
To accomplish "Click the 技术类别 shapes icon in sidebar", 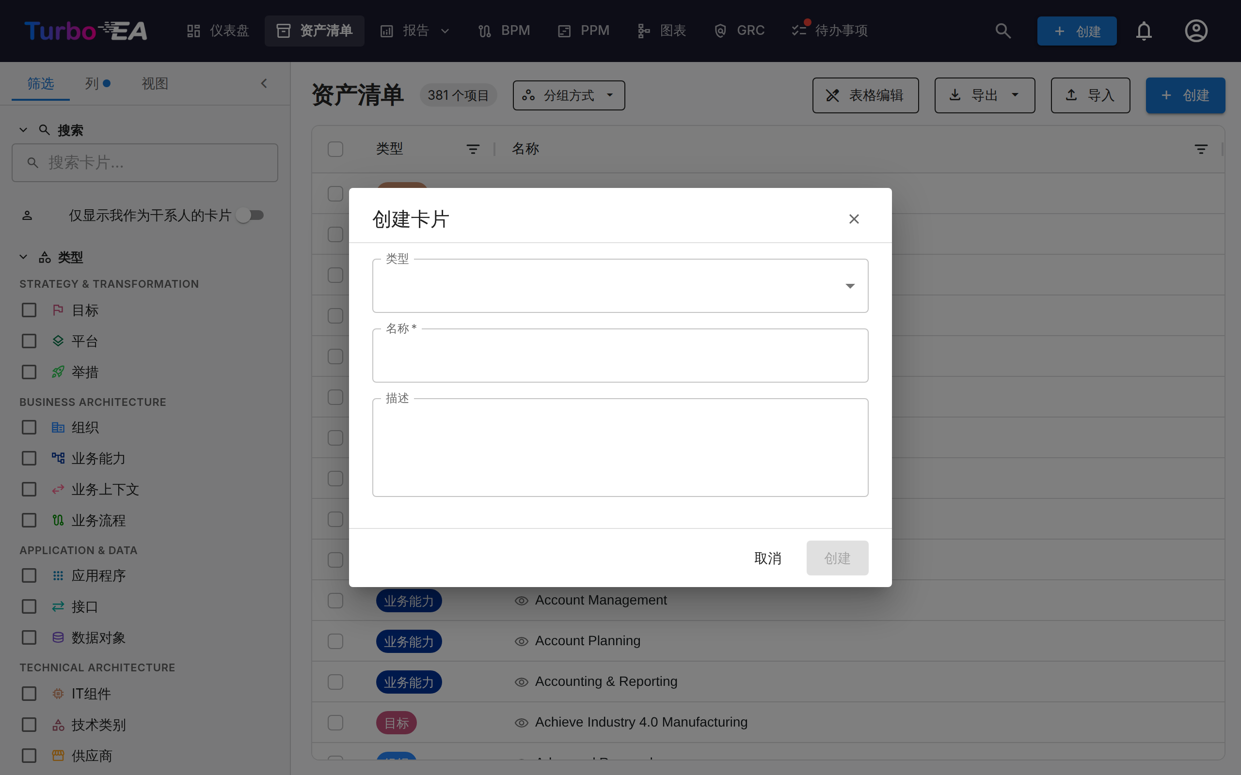I will tap(58, 725).
